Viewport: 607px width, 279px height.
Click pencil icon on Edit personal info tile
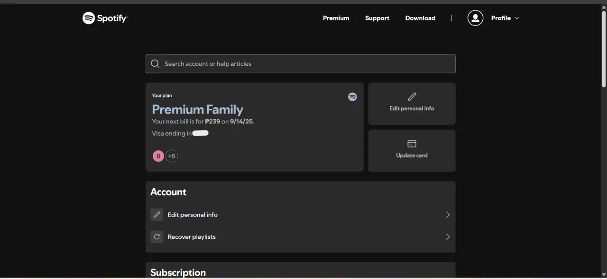coord(412,96)
